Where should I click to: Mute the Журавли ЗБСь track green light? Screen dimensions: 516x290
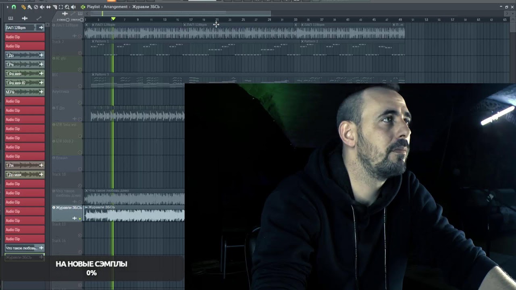coord(80,219)
